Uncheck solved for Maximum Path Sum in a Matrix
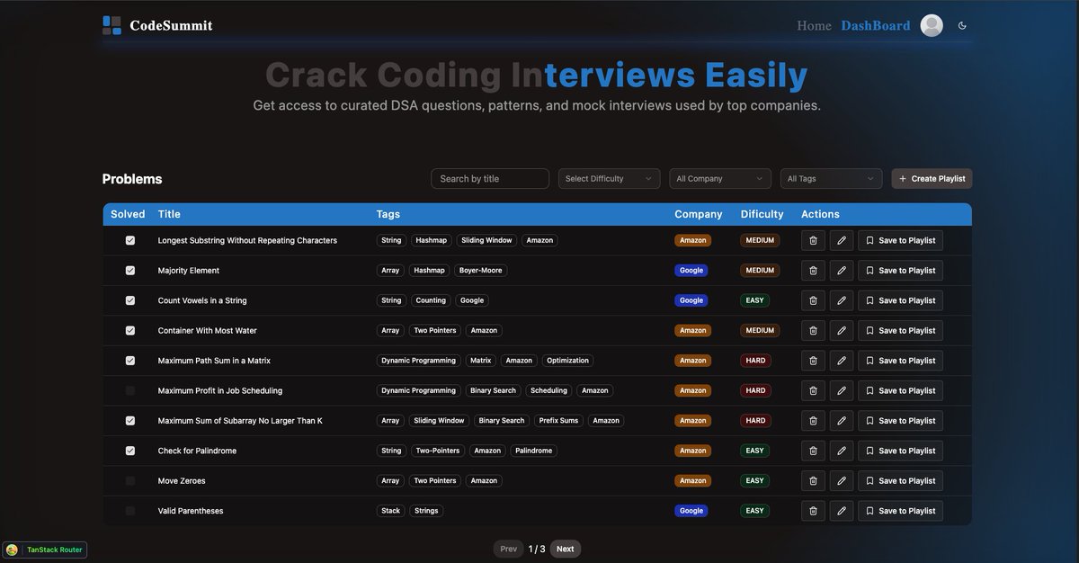 tap(130, 361)
